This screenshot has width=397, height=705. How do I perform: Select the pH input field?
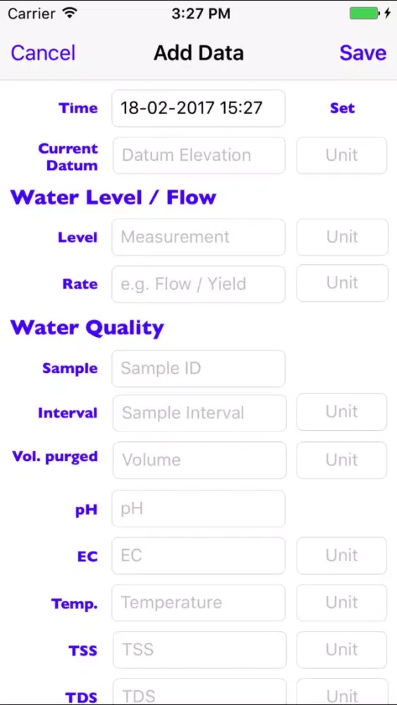pyautogui.click(x=198, y=508)
